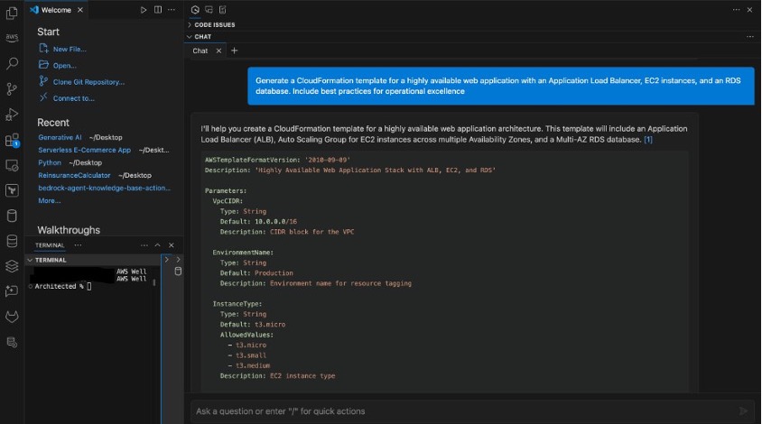762x424 pixels.
Task: Open the GitLens-style square branch icon
Action: click(x=12, y=190)
